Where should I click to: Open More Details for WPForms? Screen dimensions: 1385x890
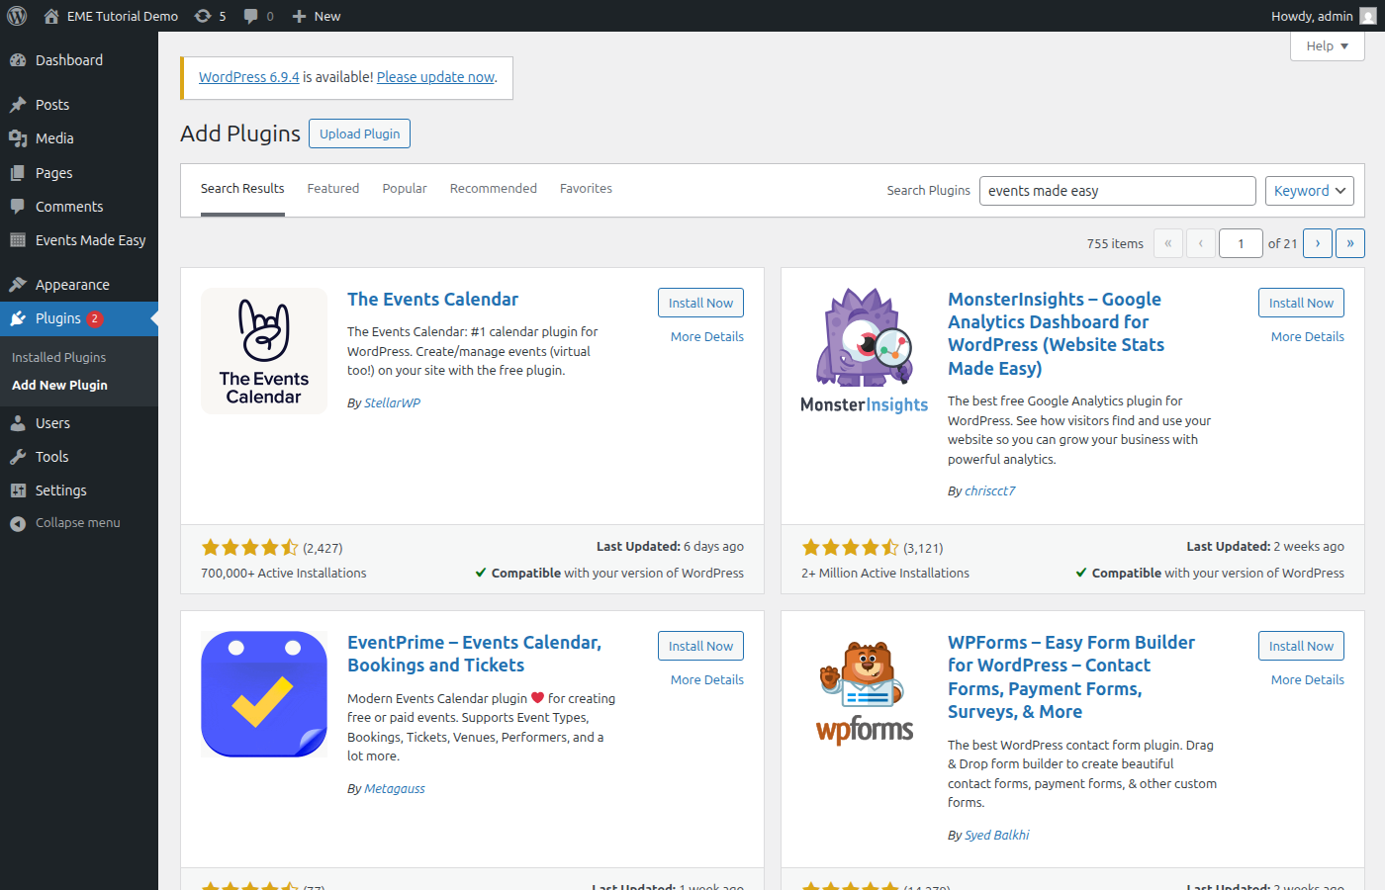coord(1307,679)
